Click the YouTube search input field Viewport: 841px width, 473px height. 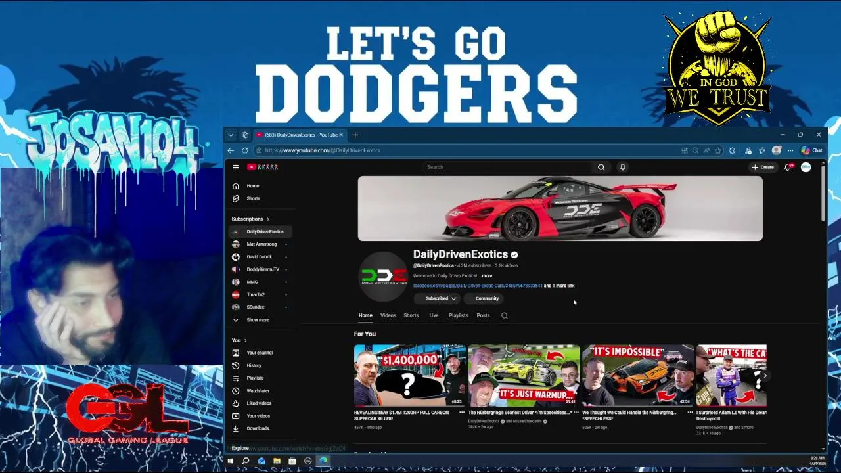click(507, 167)
